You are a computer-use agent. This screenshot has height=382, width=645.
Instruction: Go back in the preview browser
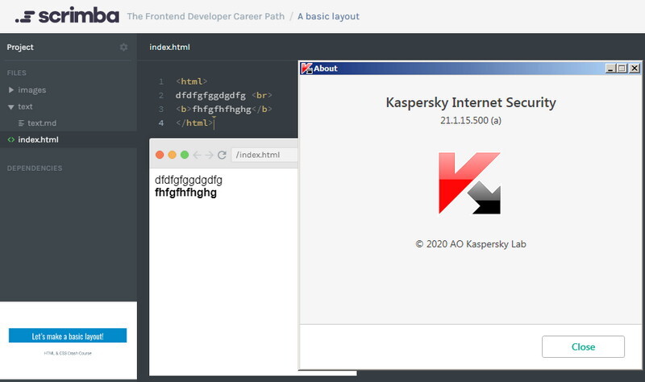(197, 155)
